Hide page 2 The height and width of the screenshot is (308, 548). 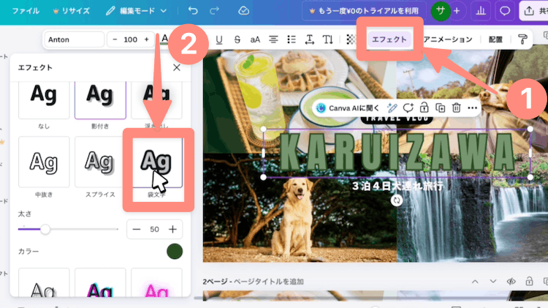(511, 282)
